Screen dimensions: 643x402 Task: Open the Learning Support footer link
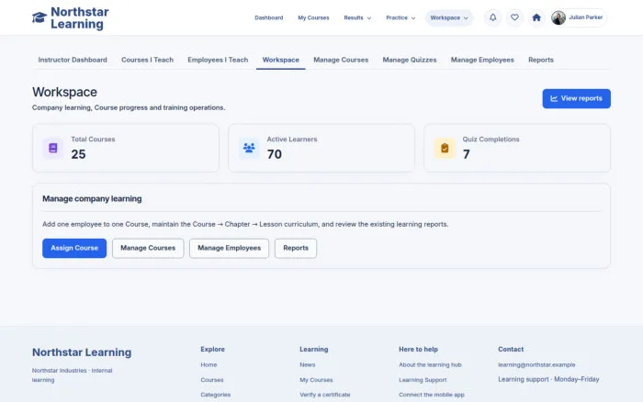coord(423,380)
